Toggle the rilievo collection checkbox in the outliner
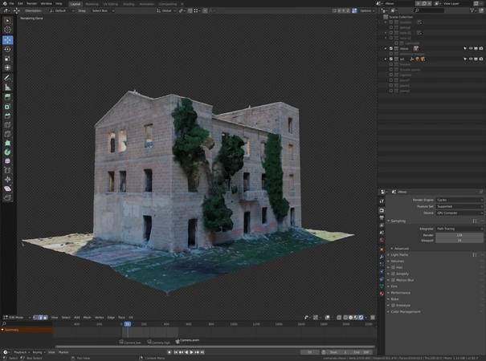Viewport: 486px width, 361px height. 391,49
